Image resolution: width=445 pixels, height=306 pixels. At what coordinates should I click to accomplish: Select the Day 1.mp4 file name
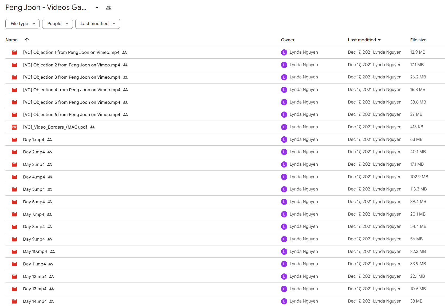point(34,140)
